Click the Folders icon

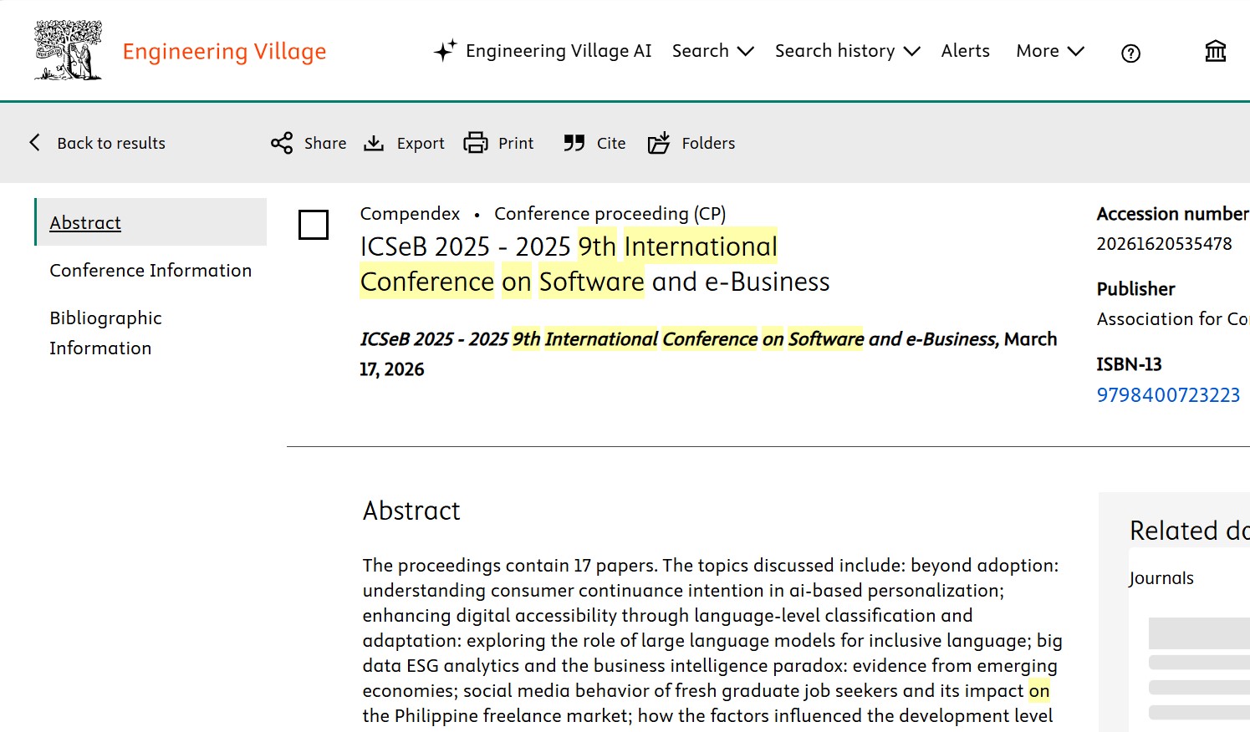pos(659,143)
